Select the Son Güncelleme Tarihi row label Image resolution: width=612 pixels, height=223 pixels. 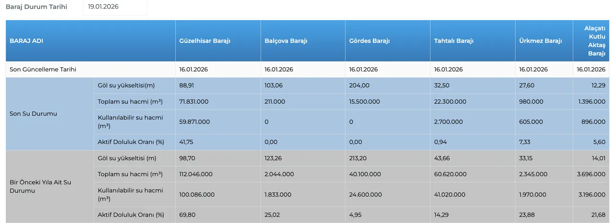click(43, 70)
